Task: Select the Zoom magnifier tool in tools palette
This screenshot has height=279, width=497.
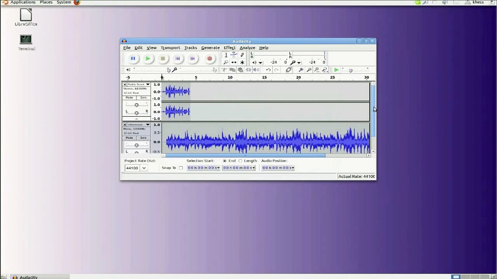Action: (226, 62)
